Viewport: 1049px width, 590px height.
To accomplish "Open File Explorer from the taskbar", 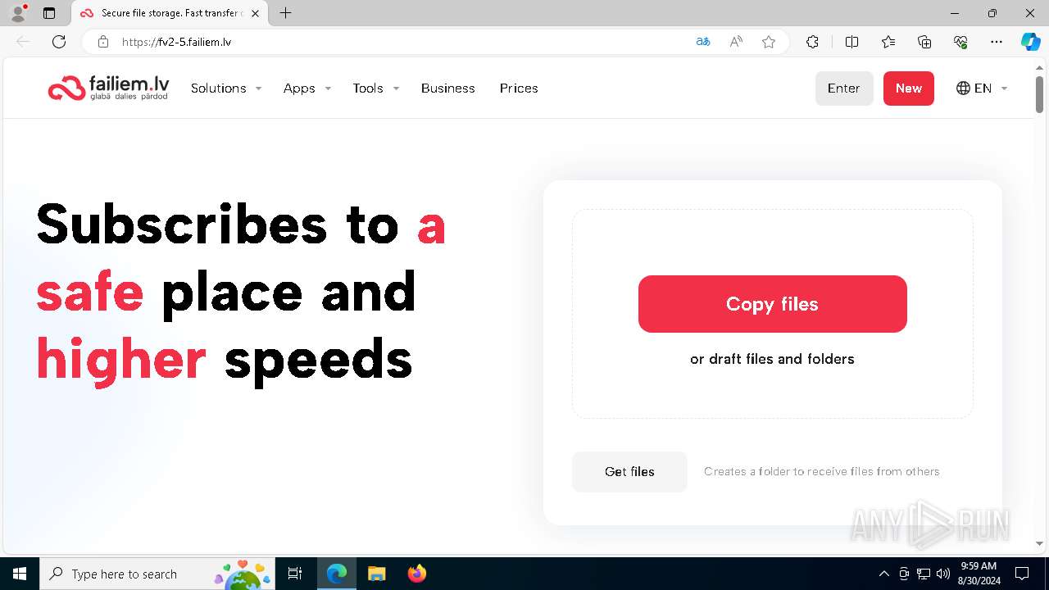I will 376,574.
